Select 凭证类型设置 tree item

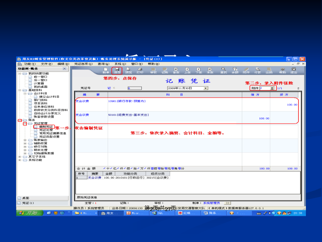tap(49, 137)
